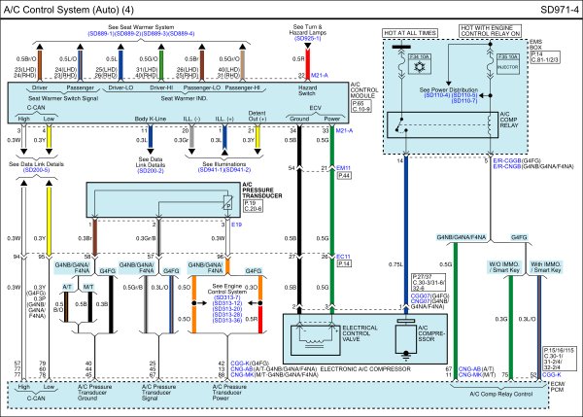Click the red 0.5R hazard switch wire
Screen dimensions: 583x417
tap(307, 65)
